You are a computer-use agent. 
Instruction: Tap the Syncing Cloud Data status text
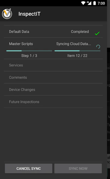point(74,44)
